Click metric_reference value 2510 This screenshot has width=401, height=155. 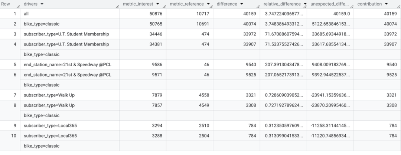[204, 126]
